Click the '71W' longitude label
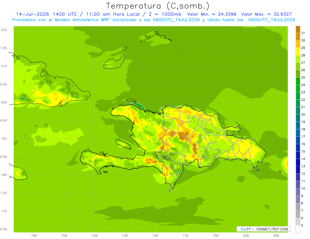The height and width of the screenshot is (239, 310). pos(185,236)
